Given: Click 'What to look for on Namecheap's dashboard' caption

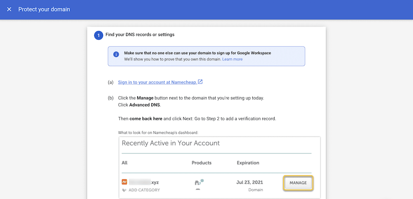Looking at the screenshot, I should tap(158, 132).
